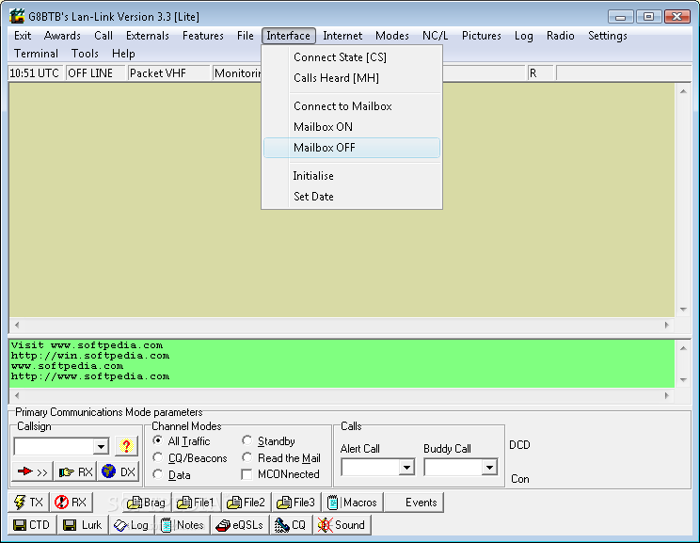This screenshot has width=700, height=543.
Task: Click the CTD floppy disk button
Action: tap(32, 525)
